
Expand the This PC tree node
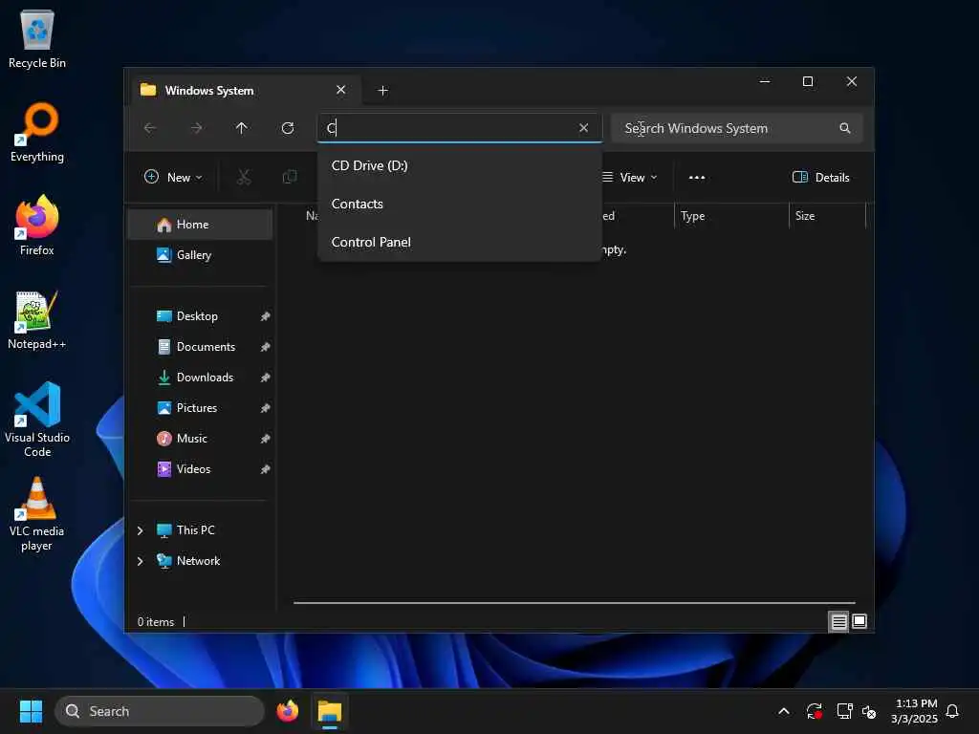pyautogui.click(x=140, y=530)
